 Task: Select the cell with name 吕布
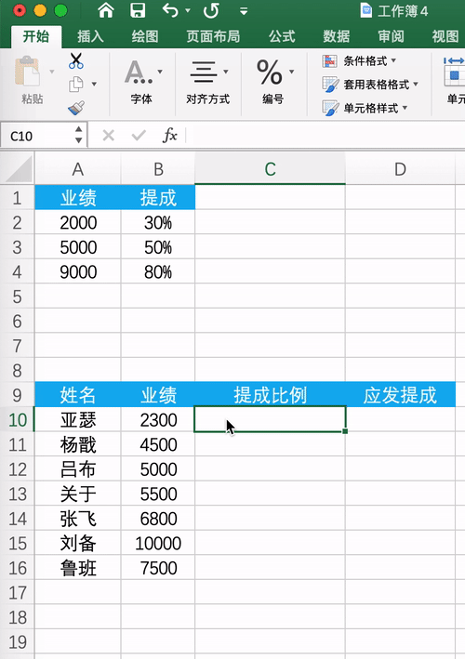(78, 469)
